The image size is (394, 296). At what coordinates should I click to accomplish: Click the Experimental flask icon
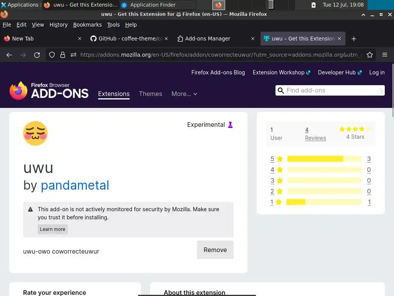pos(230,124)
